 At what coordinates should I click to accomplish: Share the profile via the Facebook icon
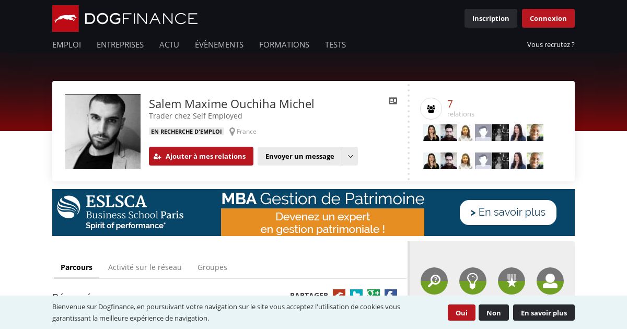391,293
